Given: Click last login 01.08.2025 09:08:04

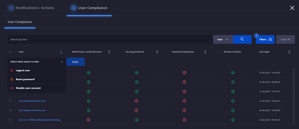Looking at the screenshot, I should pos(269,82).
